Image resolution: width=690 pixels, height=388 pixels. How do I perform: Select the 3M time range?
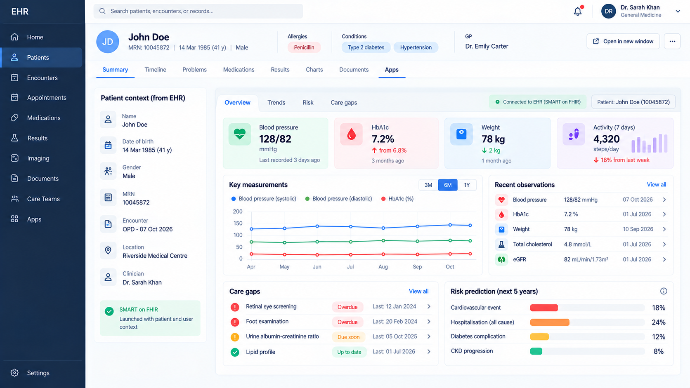pyautogui.click(x=428, y=185)
